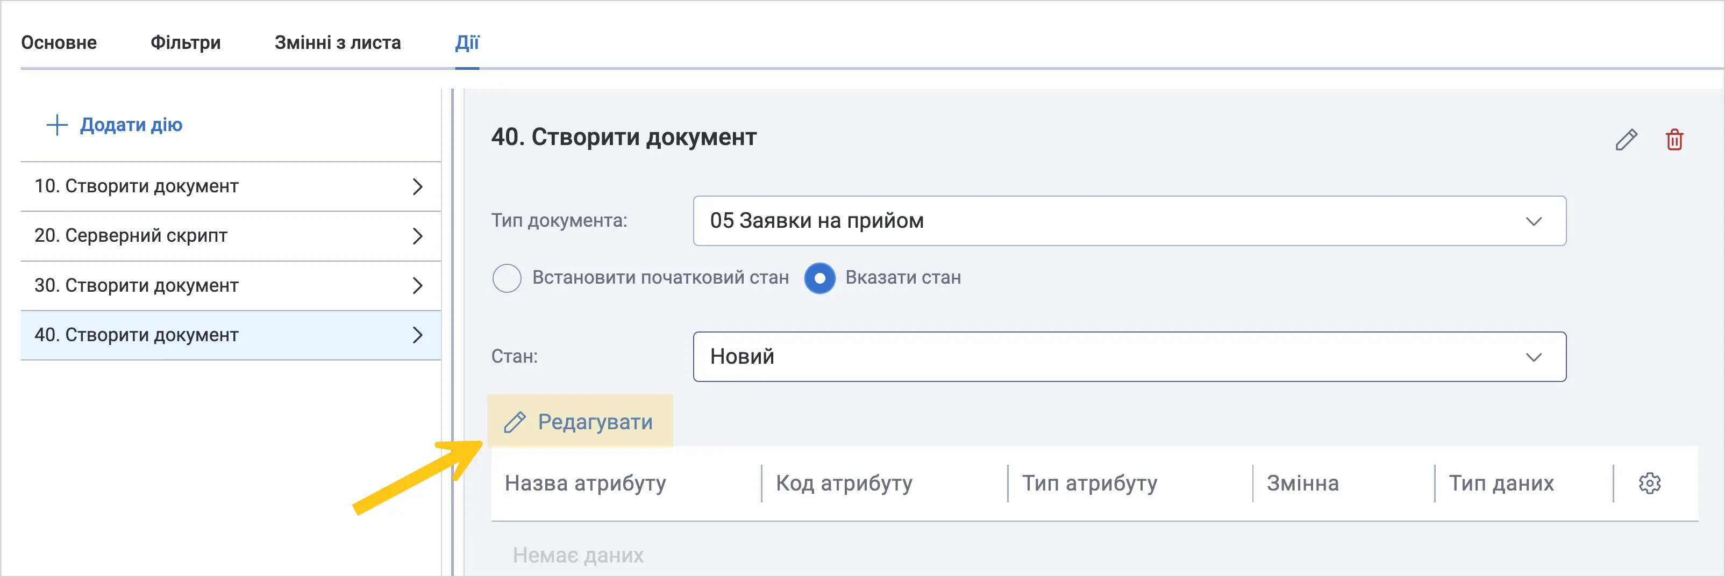Click the pencil edit icon beside action title
The width and height of the screenshot is (1725, 577).
coord(1626,140)
